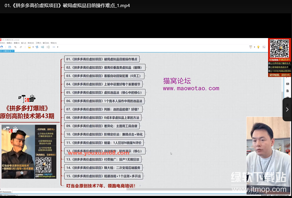
Task: Open the 插入(I) menu
Action: point(23,43)
